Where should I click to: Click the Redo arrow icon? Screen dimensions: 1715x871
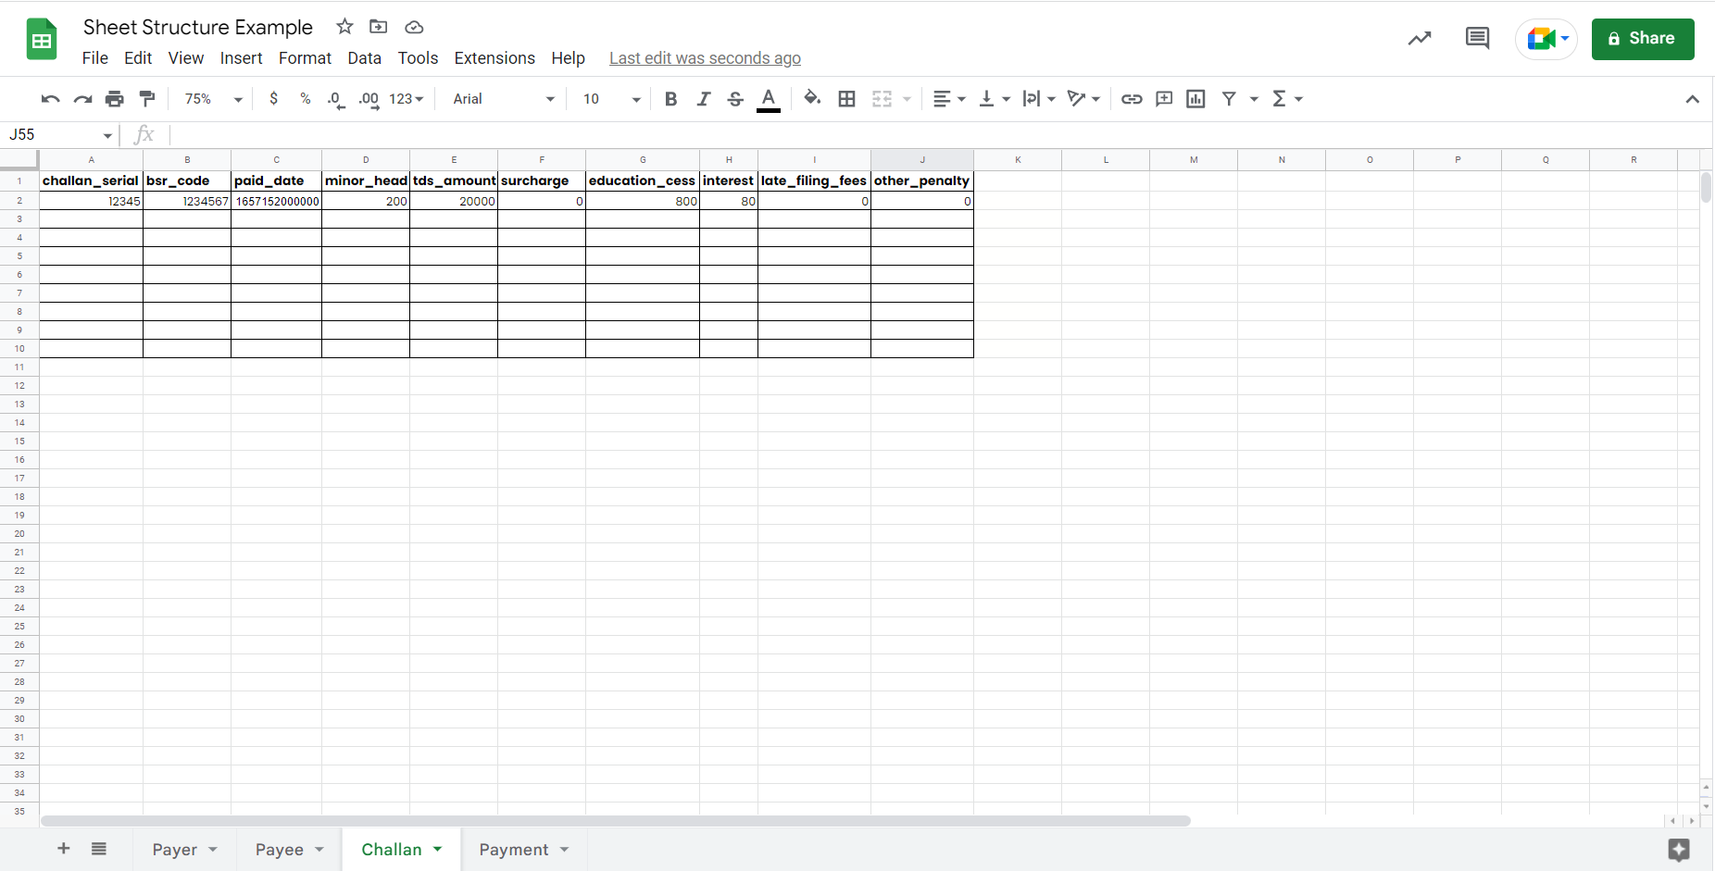(82, 99)
